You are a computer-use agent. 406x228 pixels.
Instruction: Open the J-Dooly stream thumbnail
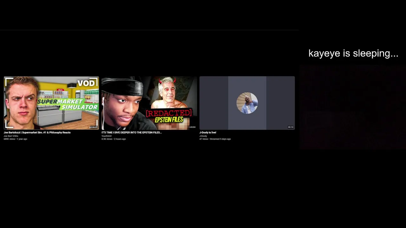point(247,103)
